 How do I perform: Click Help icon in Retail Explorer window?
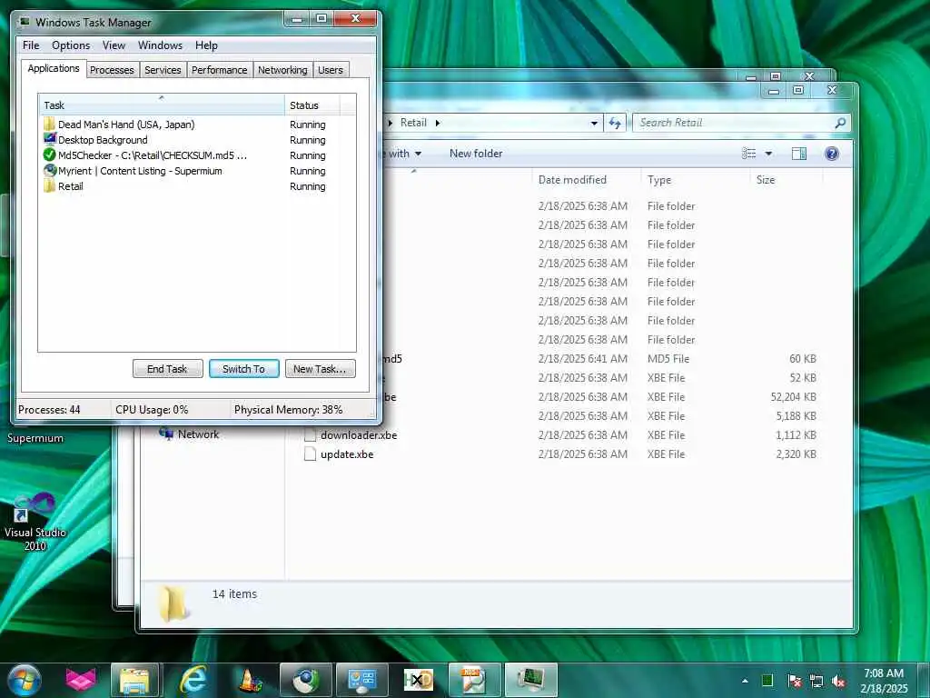pos(832,154)
